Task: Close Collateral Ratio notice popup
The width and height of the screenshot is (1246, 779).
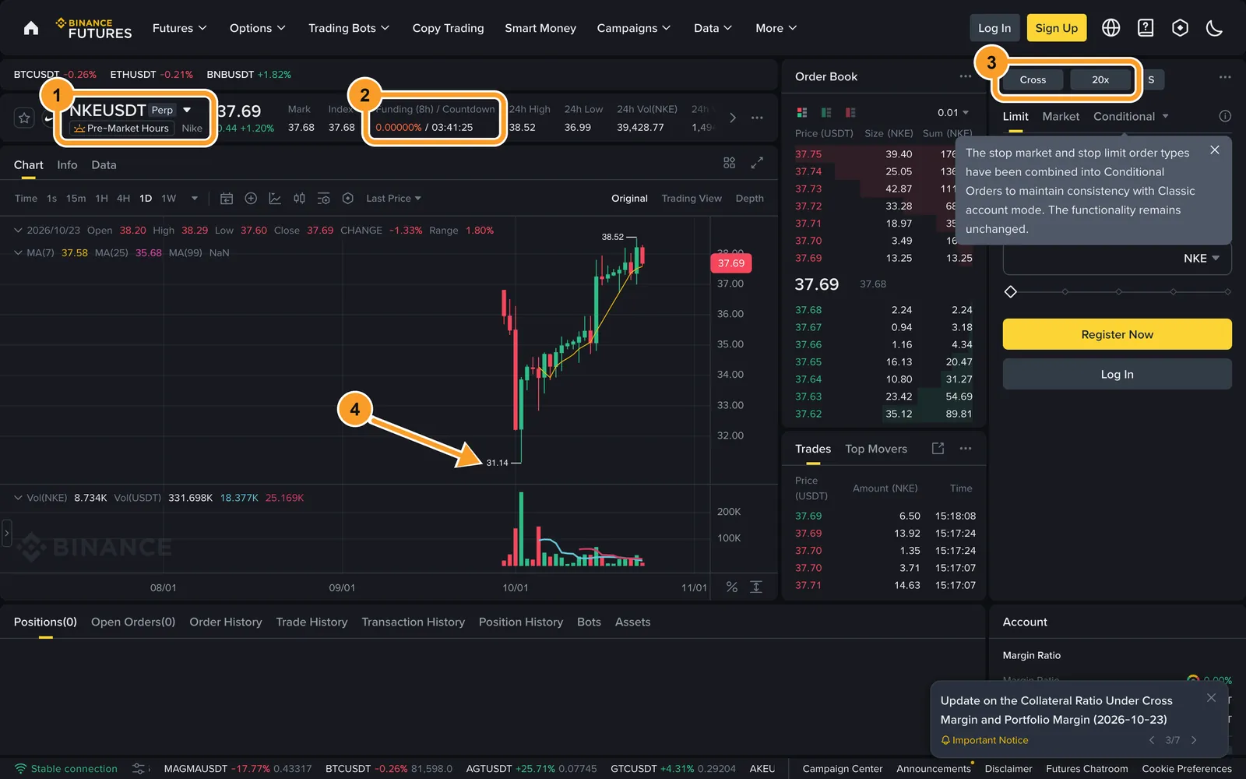Action: 1211,697
